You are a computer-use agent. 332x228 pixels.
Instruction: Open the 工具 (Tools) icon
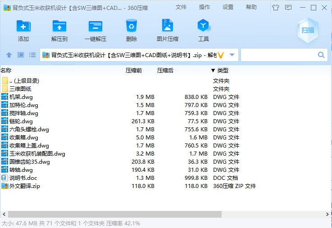[204, 25]
